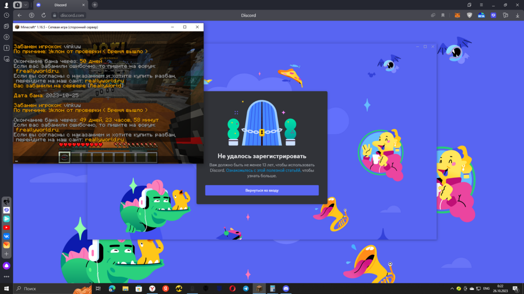The image size is (524, 294).
Task: Open Microsoft Store from the taskbar
Action: (x=139, y=289)
